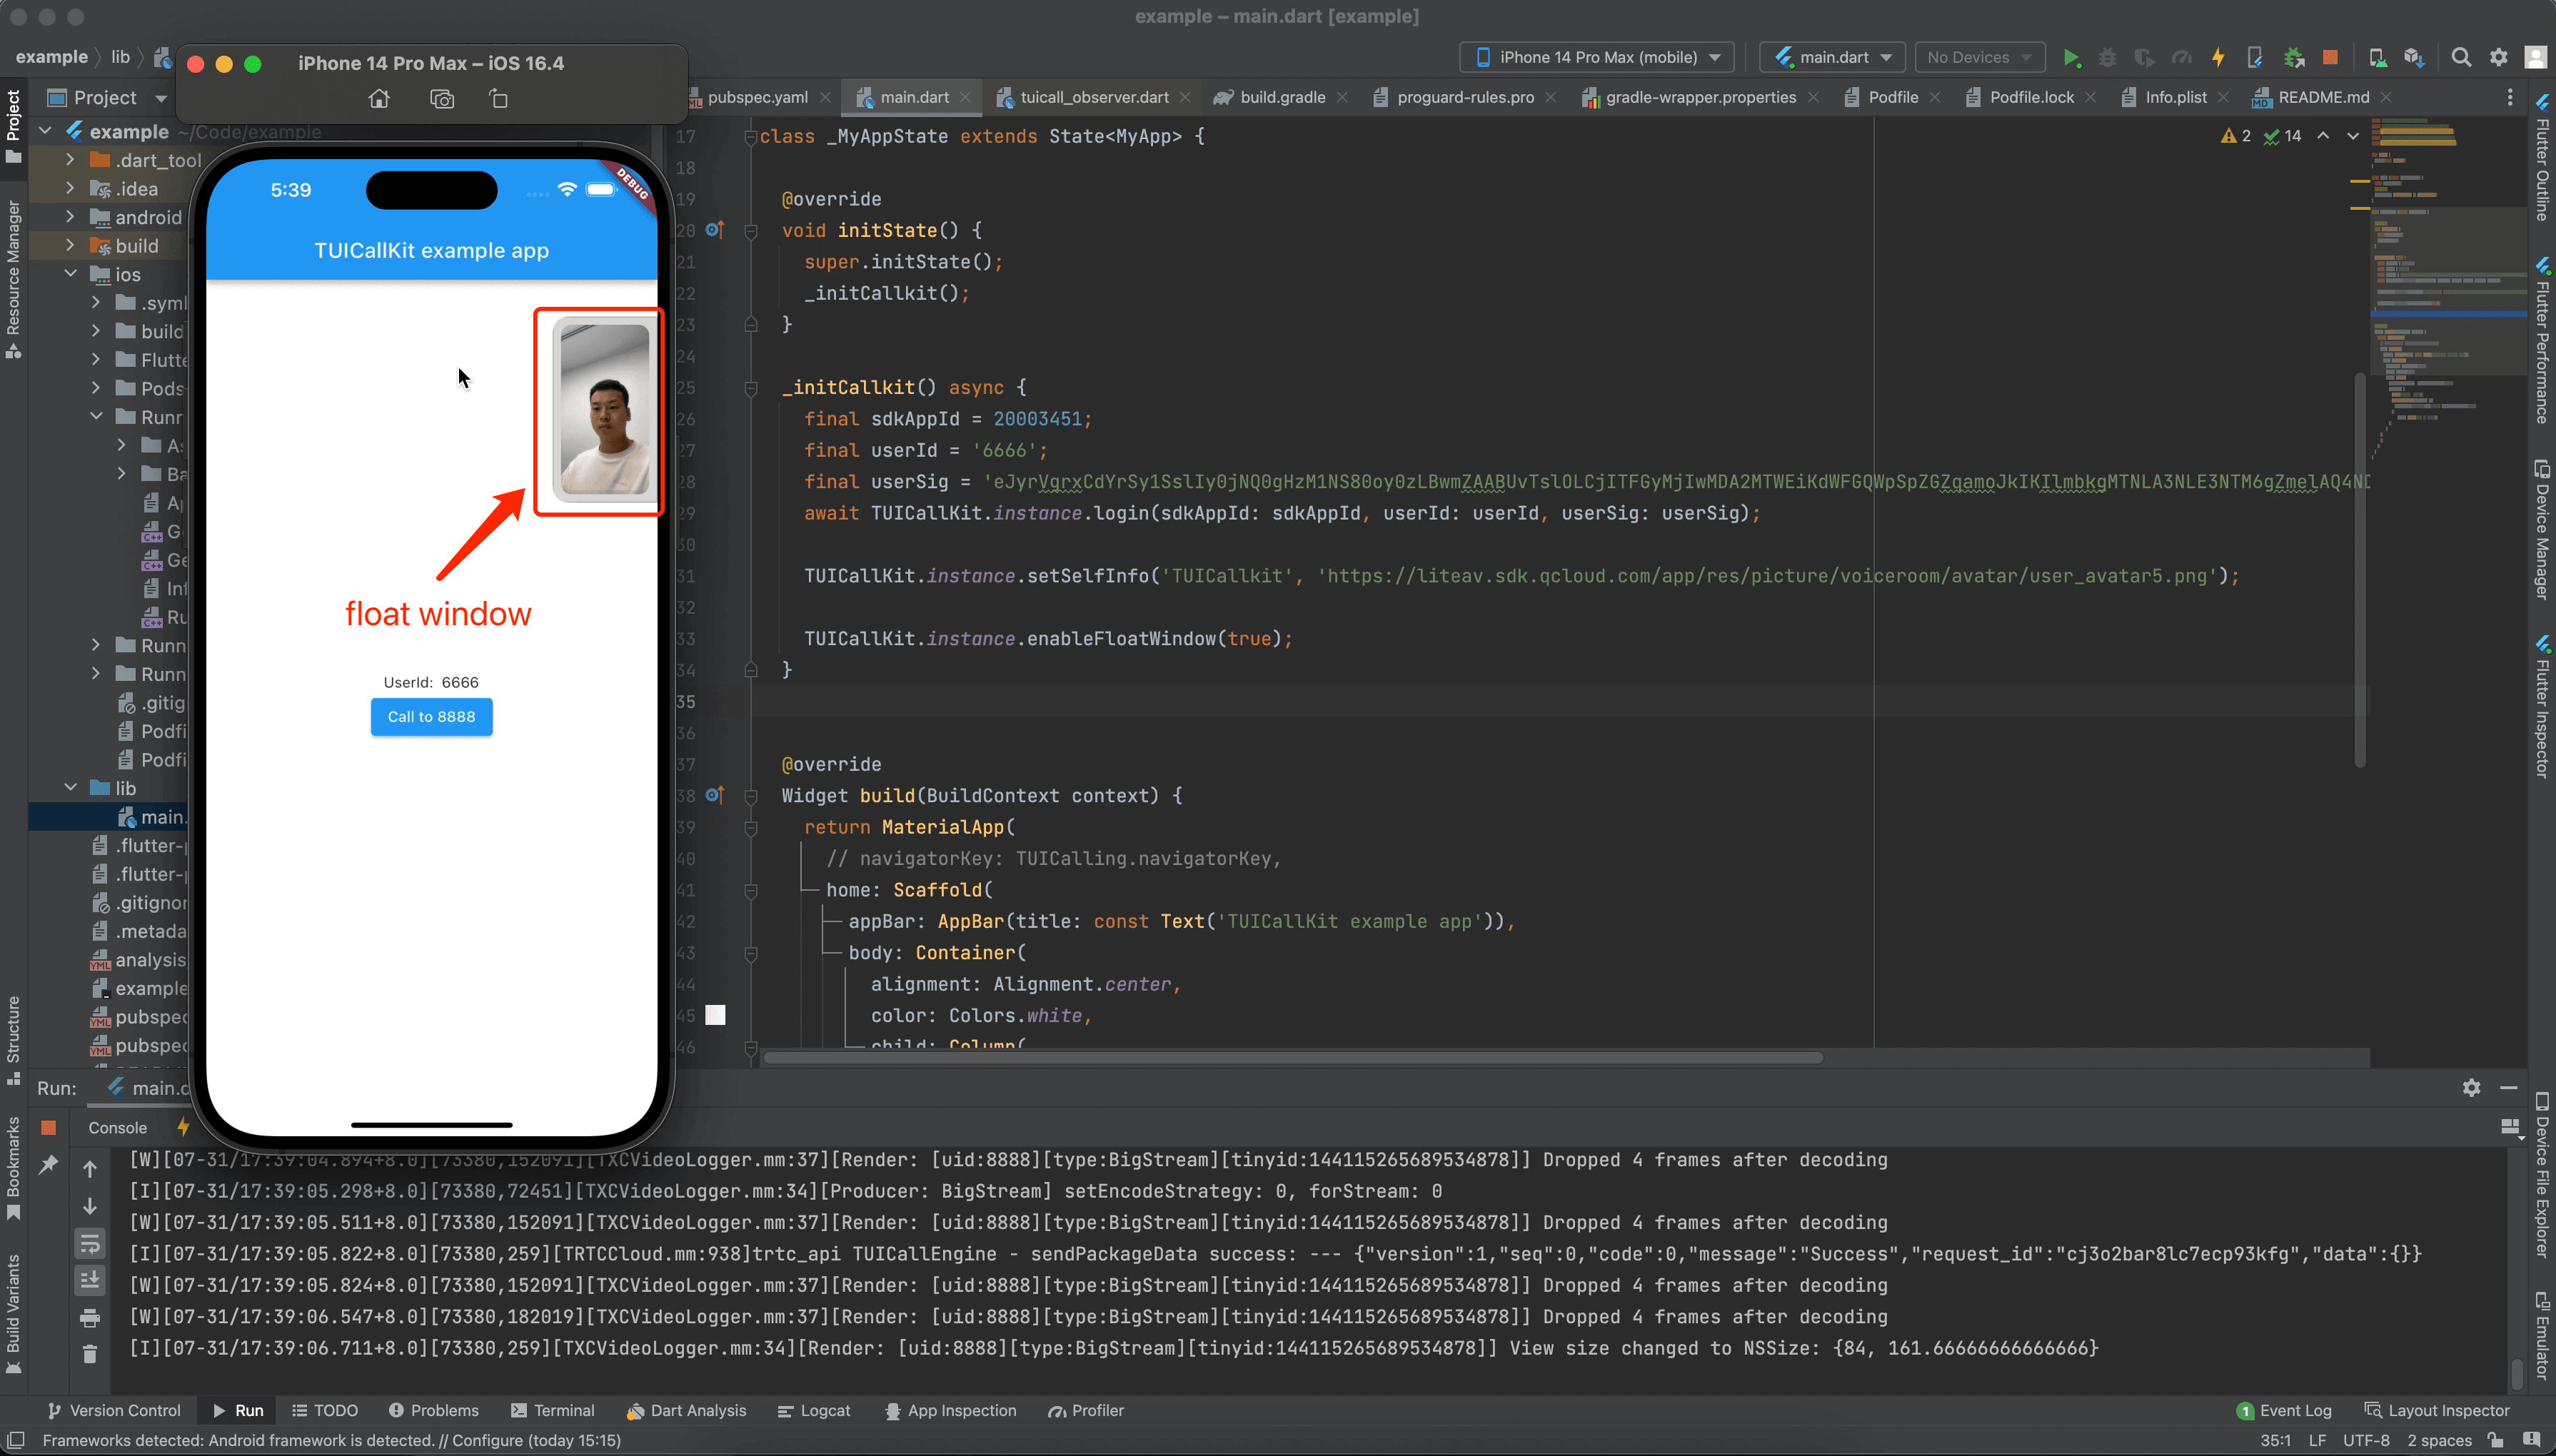Click simulator Home button icon
2556x1456 pixels.
pyautogui.click(x=379, y=99)
